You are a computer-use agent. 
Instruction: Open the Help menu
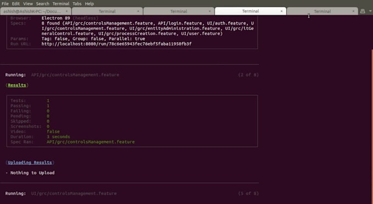pos(89,4)
